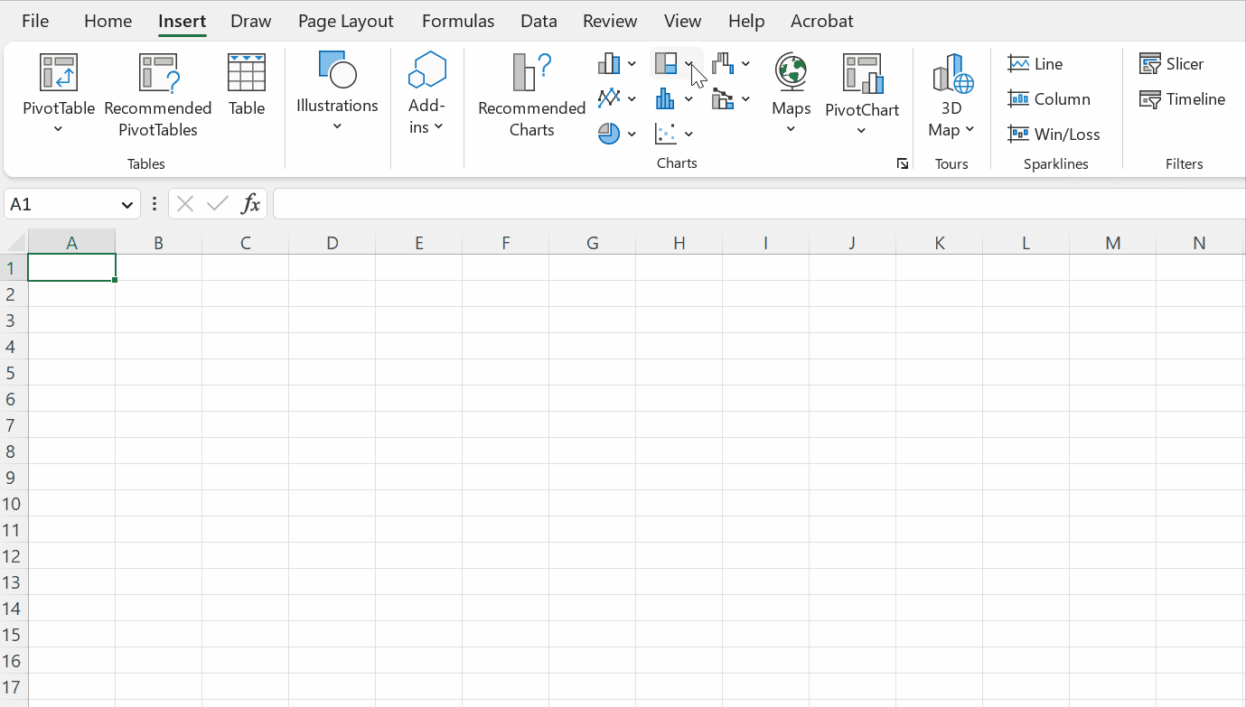
Task: Click the Insert Column or Bar Chart icon
Action: [x=609, y=63]
